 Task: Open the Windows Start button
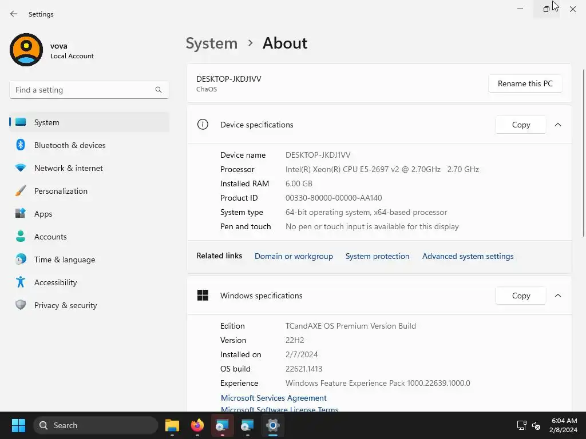point(18,425)
